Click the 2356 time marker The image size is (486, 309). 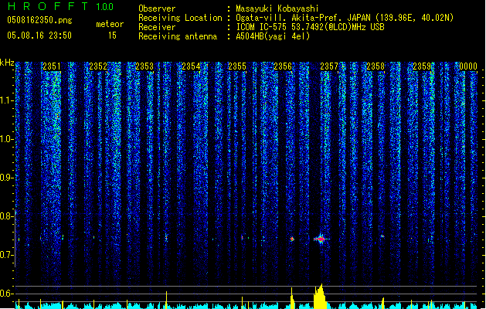click(283, 66)
